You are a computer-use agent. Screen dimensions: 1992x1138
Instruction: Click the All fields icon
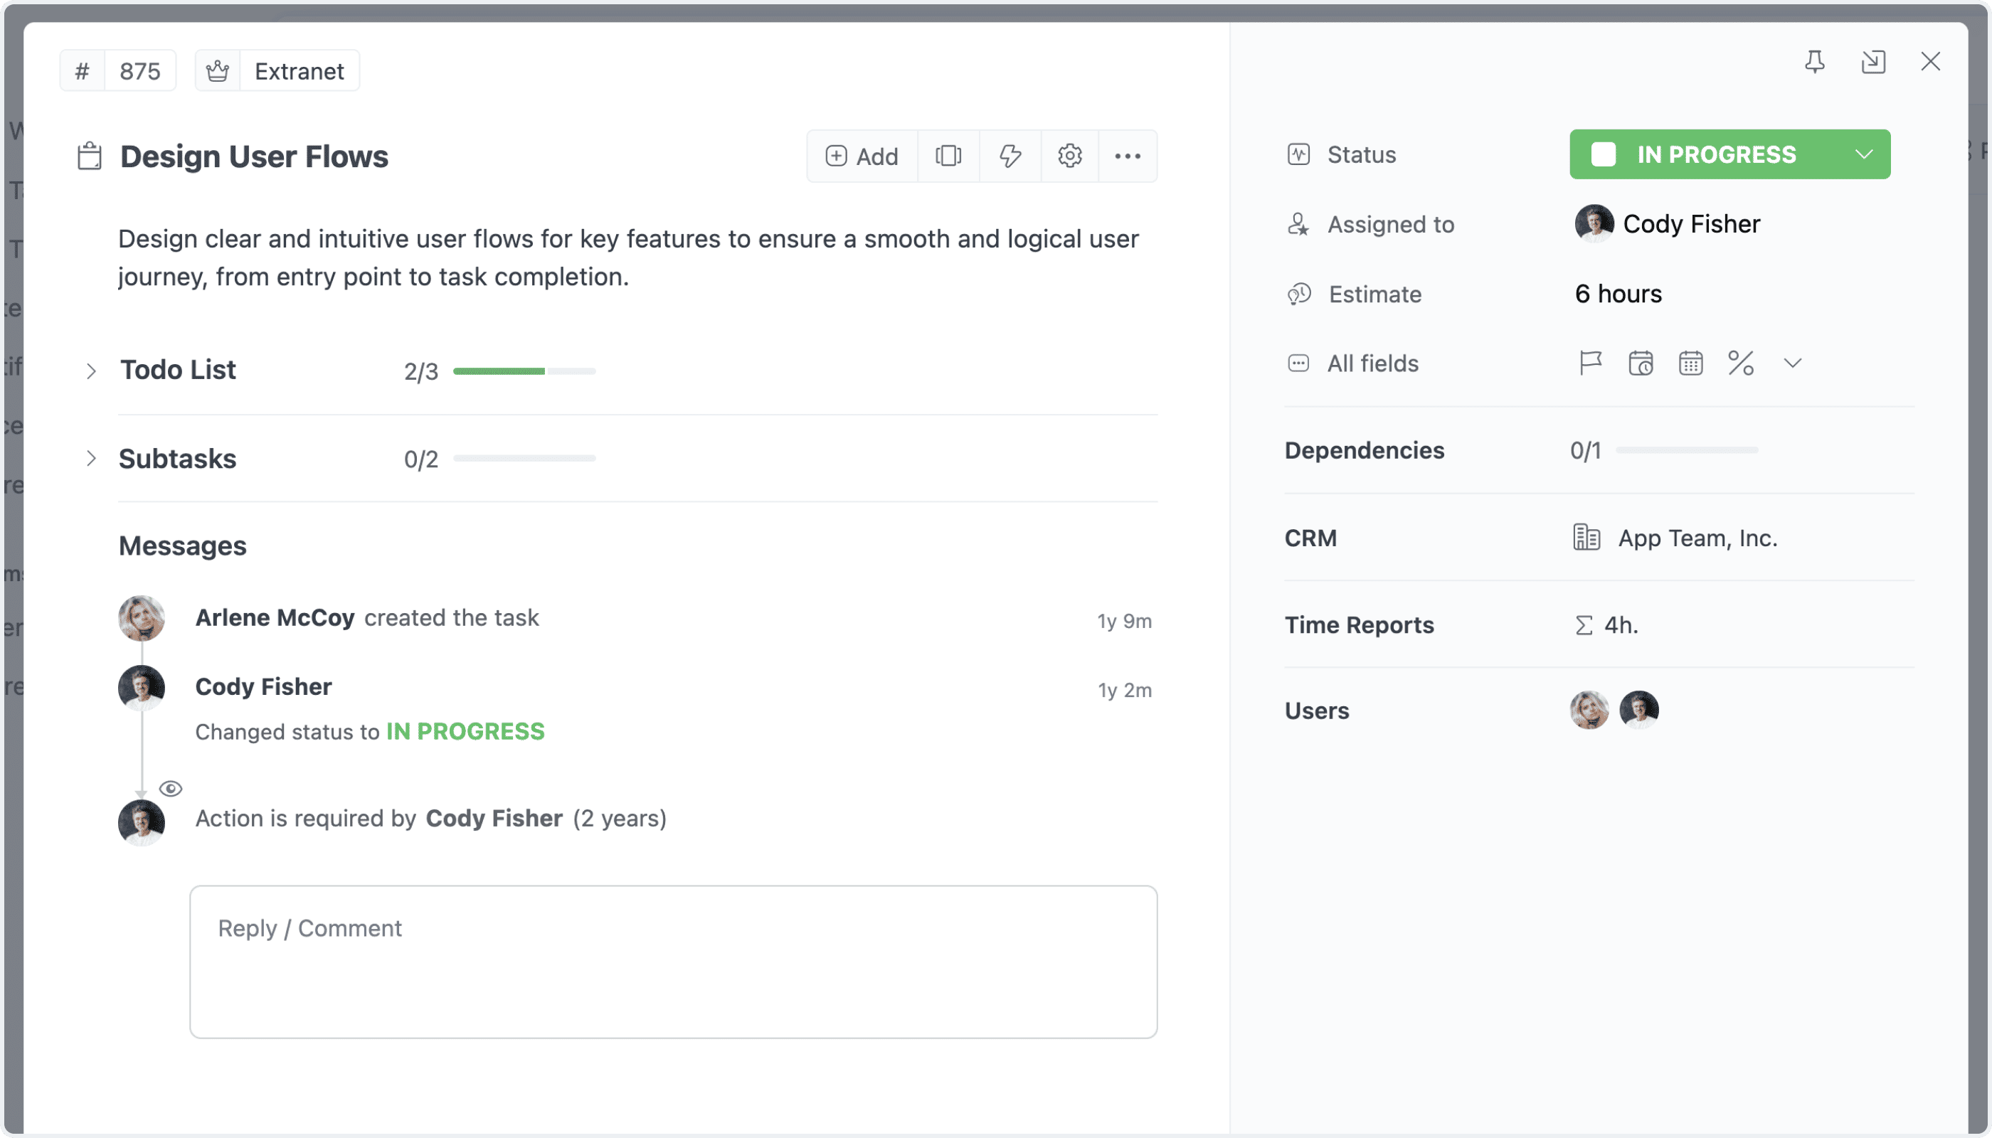tap(1298, 363)
